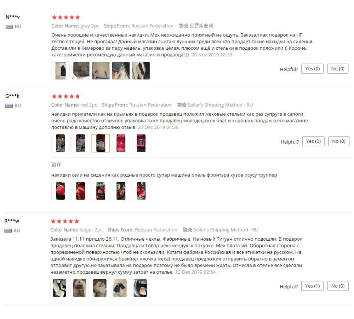Click No (0) on R***w's beiger 2pc review

pos(338,286)
